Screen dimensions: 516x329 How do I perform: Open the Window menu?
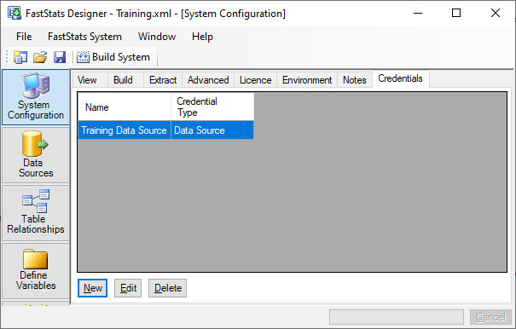(x=157, y=37)
